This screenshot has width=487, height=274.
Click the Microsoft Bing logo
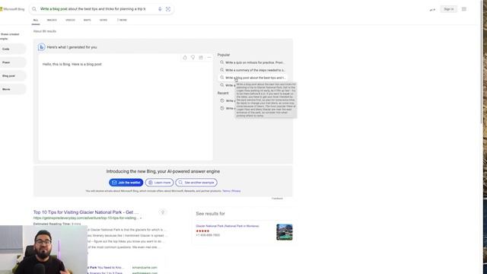(x=12, y=9)
